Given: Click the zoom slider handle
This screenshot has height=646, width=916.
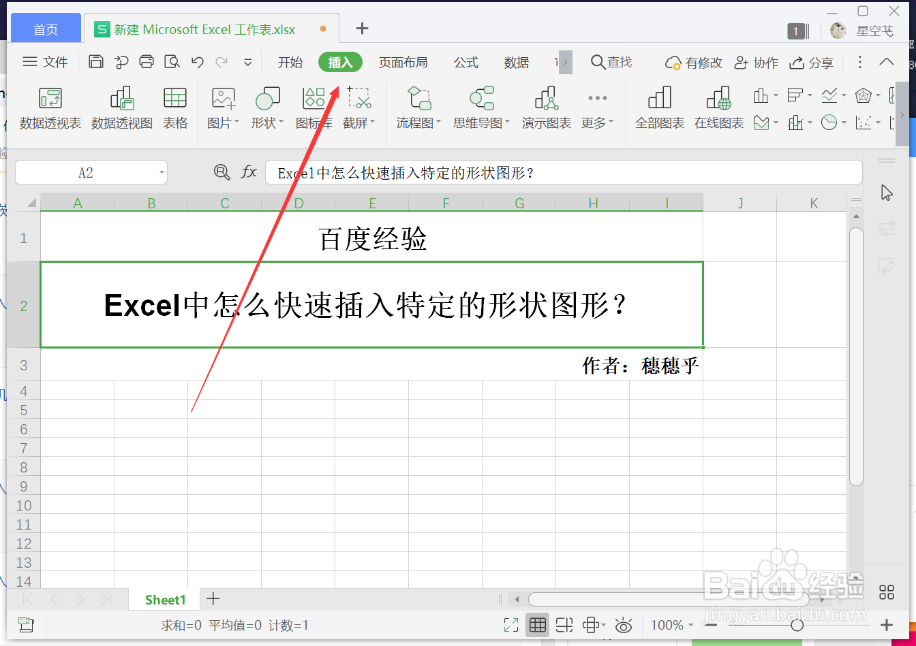Looking at the screenshot, I should pyautogui.click(x=797, y=625).
